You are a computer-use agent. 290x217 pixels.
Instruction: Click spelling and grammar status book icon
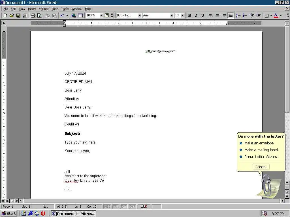click(144, 207)
